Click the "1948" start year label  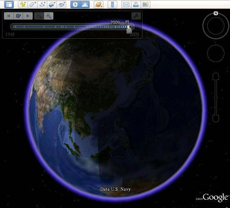(x=10, y=34)
